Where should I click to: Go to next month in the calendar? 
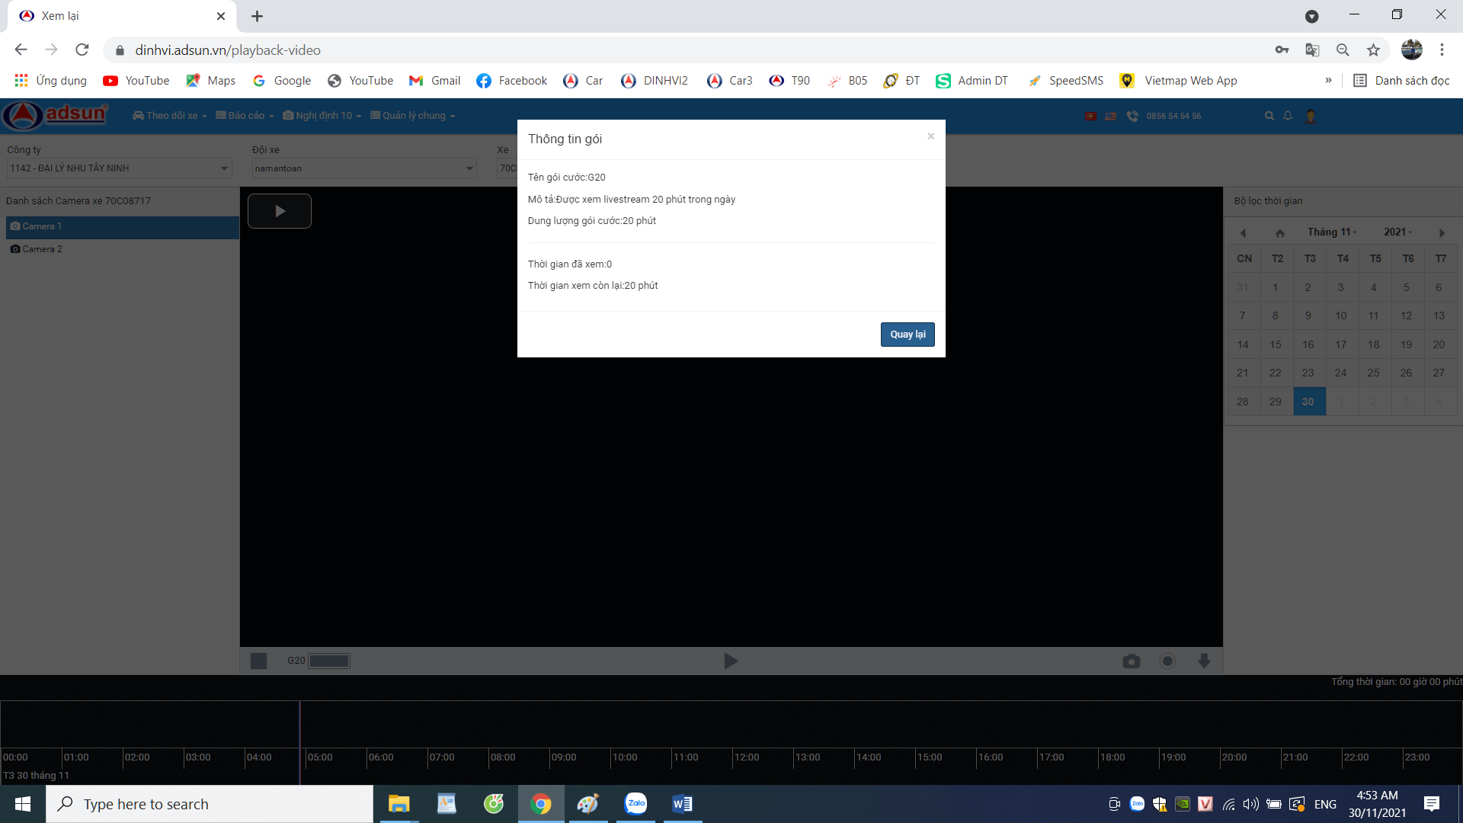pyautogui.click(x=1441, y=232)
